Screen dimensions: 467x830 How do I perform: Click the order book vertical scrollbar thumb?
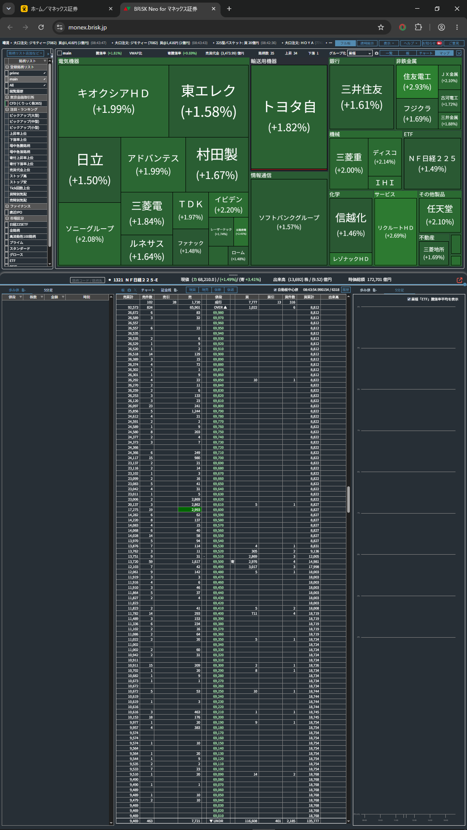[349, 499]
